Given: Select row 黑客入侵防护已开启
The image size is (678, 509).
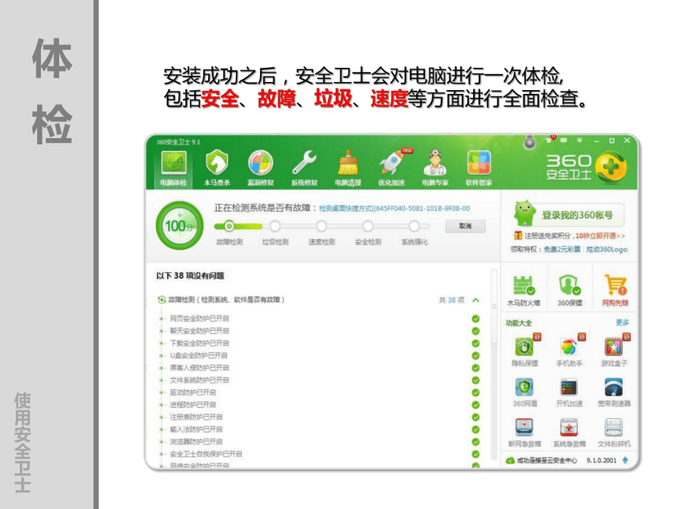Looking at the screenshot, I should (319, 368).
